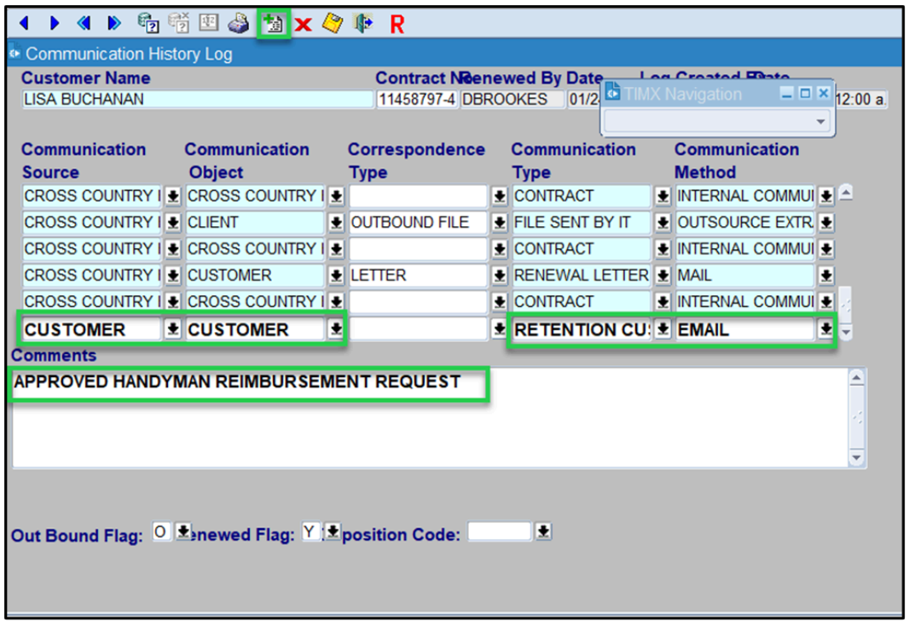Open Communication Type list for RETENTION row
The width and height of the screenshot is (909, 622).
coord(663,329)
